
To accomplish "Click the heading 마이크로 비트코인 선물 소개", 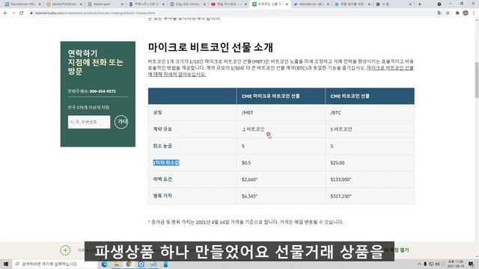I will [210, 47].
